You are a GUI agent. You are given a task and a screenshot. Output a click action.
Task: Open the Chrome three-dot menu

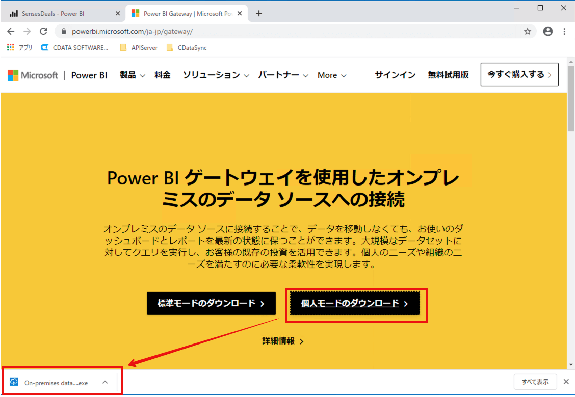click(564, 31)
